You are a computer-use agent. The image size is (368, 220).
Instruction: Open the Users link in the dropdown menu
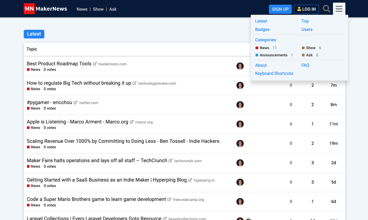[x=307, y=29]
